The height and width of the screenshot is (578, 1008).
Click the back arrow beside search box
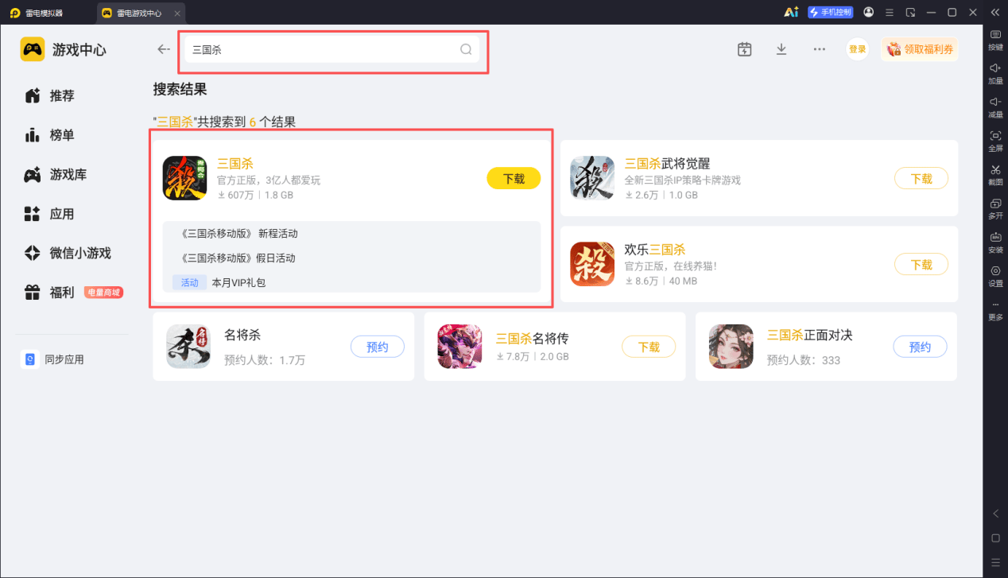pos(164,49)
